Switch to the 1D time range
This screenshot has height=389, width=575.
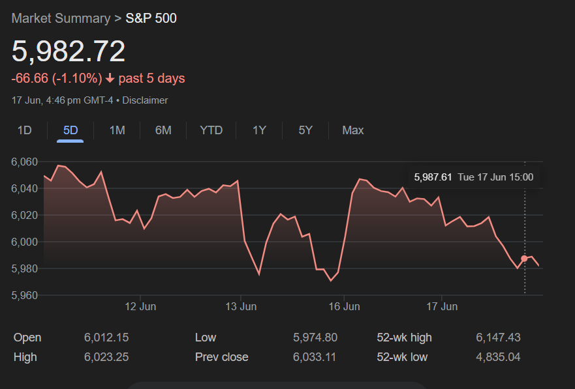24,130
